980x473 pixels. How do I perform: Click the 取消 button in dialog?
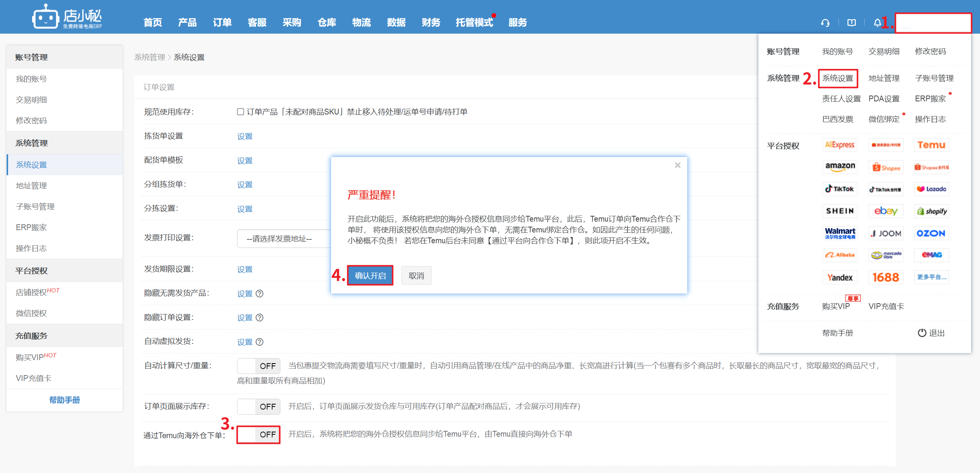[x=416, y=275]
